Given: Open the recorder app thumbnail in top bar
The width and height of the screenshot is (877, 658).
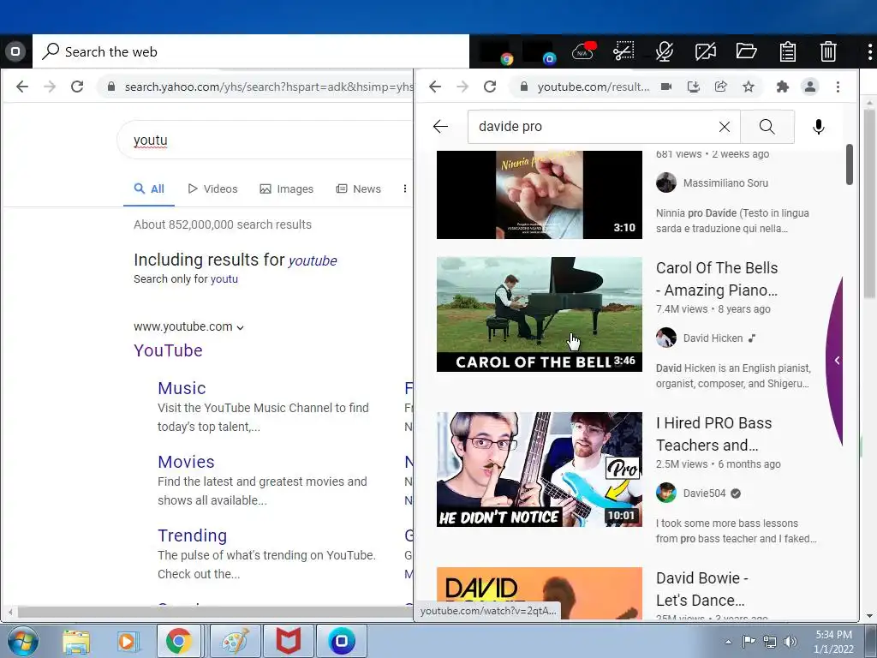Looking at the screenshot, I should click(x=540, y=52).
